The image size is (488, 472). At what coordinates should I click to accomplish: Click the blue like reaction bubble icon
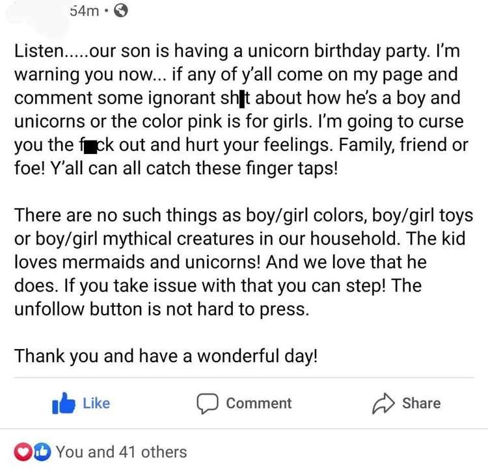(x=42, y=452)
